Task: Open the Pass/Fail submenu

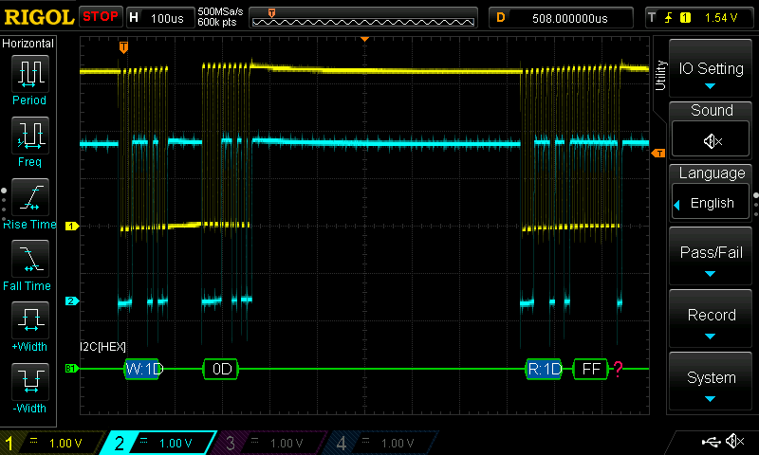Action: click(711, 256)
